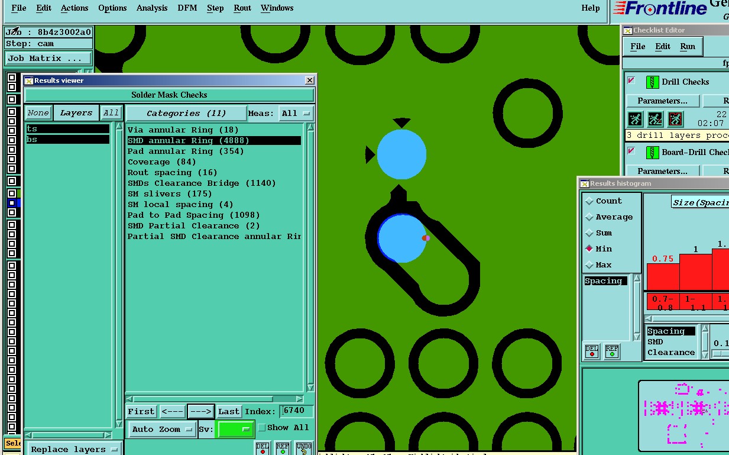The height and width of the screenshot is (455, 729).
Task: Click DEL icon in Results histogram
Action: 592,351
